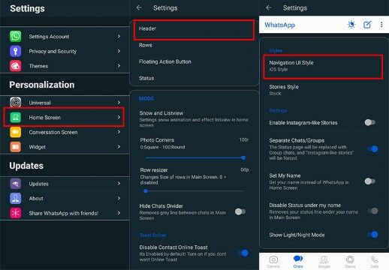Tap the Settings Account label
Viewport: 389px width, 270px height.
(49, 37)
